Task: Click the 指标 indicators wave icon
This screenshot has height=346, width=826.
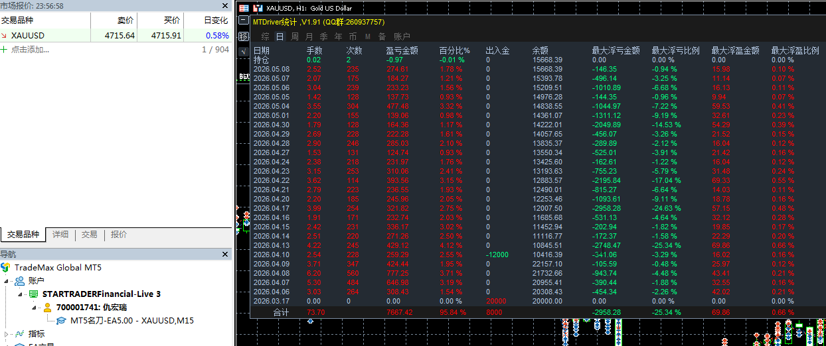Action: point(20,333)
